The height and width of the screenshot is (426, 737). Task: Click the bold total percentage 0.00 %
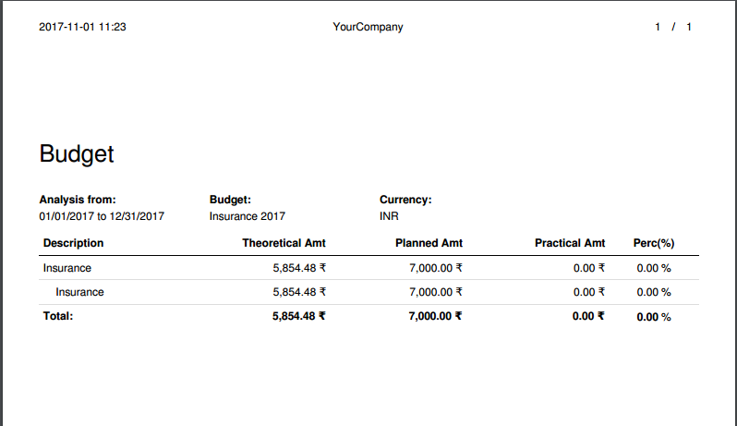[653, 317]
